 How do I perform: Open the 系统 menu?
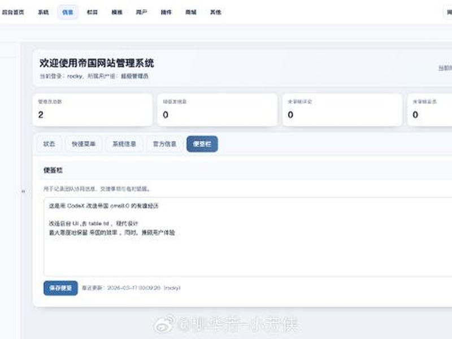(44, 12)
